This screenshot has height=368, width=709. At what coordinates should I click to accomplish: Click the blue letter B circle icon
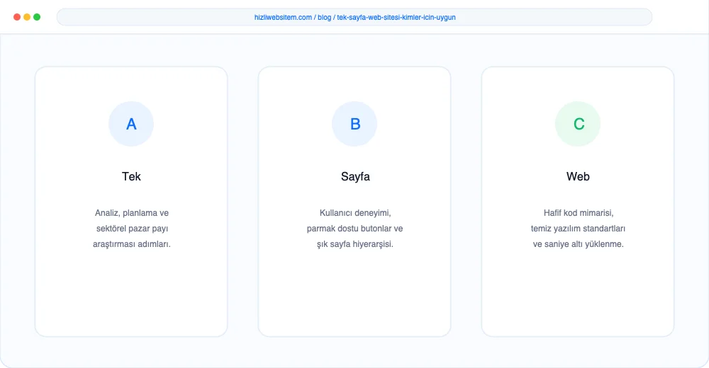coord(354,124)
